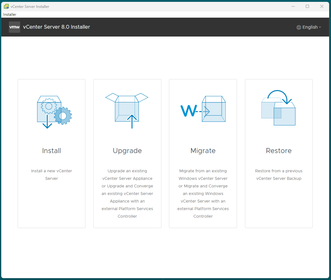Maximize the vCenter Server Installer window

307,6
